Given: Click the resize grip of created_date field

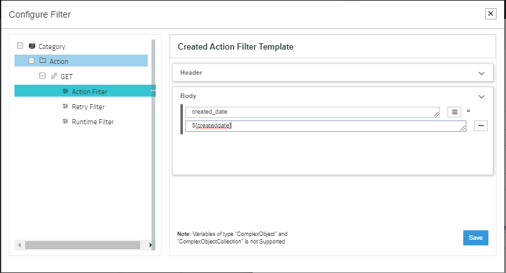Looking at the screenshot, I should (x=436, y=114).
